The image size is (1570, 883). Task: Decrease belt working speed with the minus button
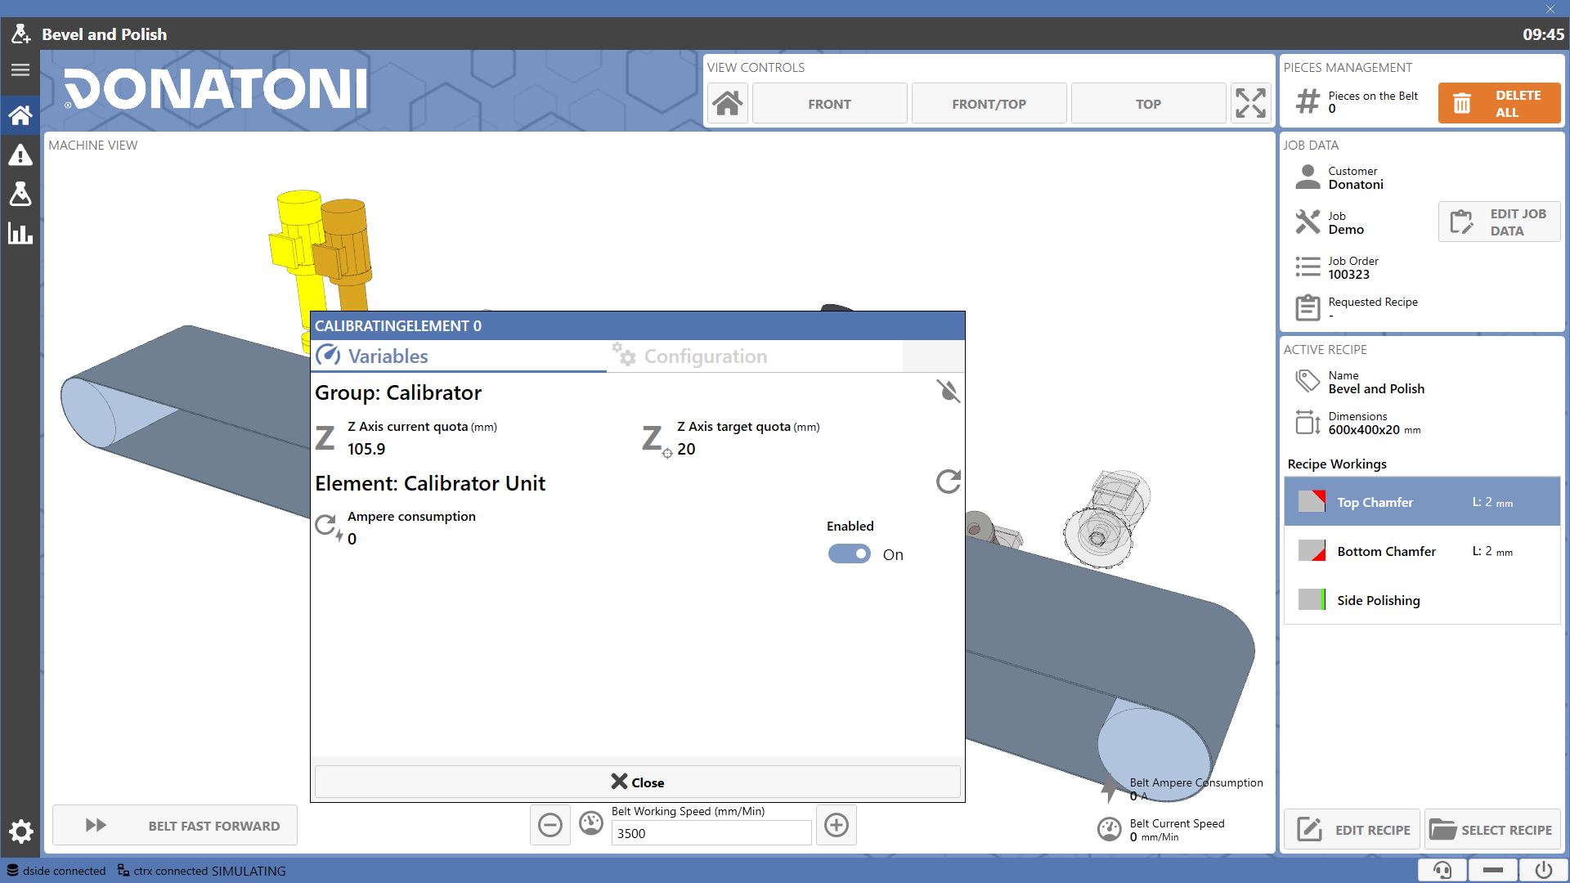(x=550, y=825)
